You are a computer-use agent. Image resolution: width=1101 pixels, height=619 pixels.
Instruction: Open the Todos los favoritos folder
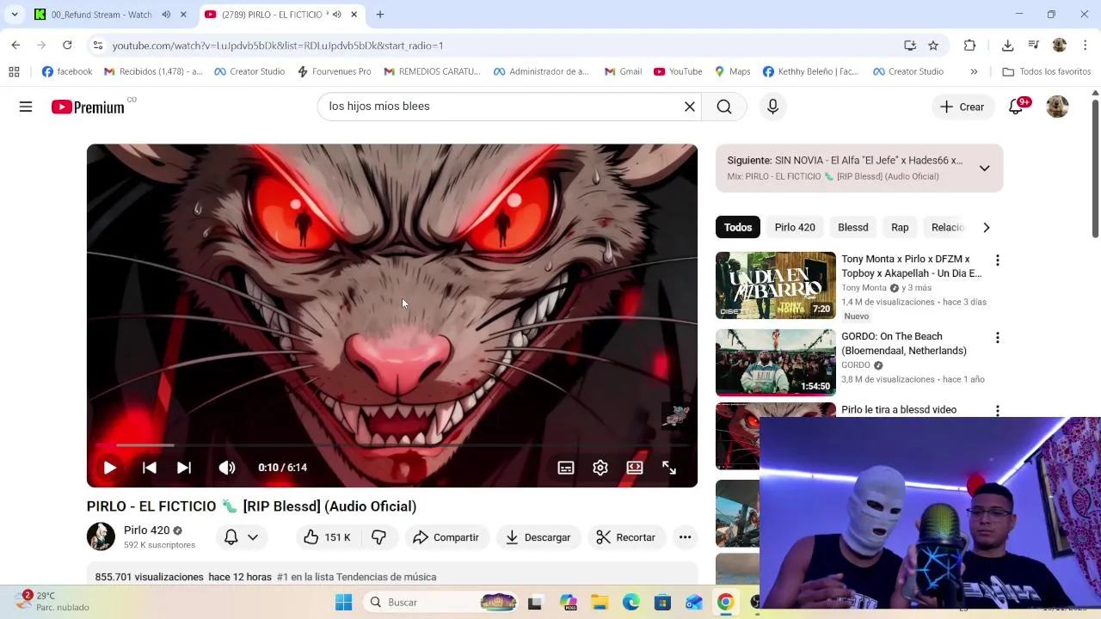click(1047, 71)
